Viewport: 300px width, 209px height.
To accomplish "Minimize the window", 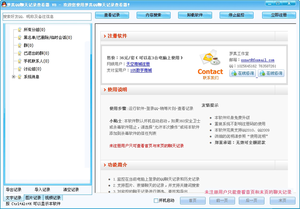I will [x=270, y=3].
